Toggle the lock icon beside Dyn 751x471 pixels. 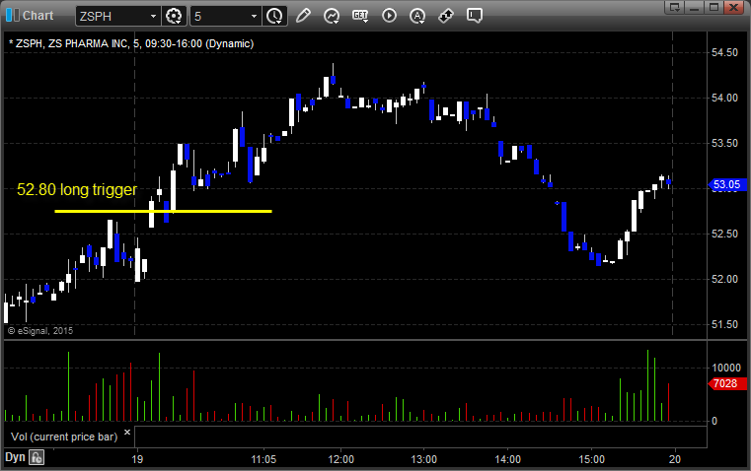[x=37, y=457]
